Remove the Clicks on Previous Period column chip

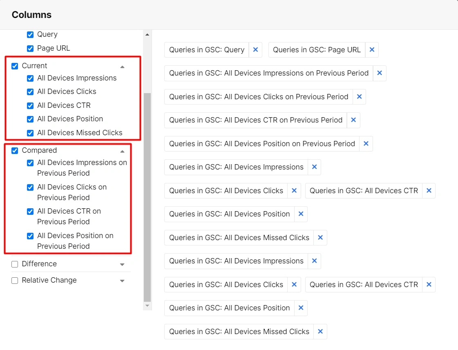point(359,97)
